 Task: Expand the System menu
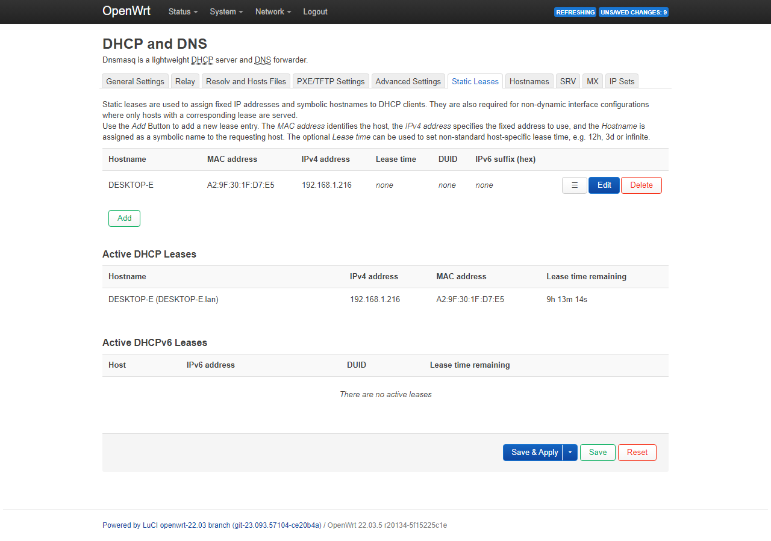pyautogui.click(x=226, y=12)
